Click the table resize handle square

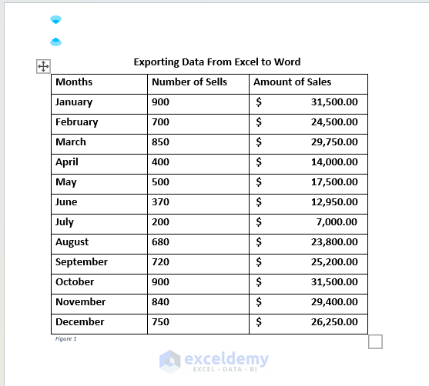[375, 341]
